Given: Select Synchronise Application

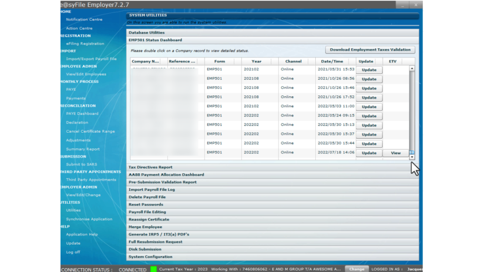Looking at the screenshot, I should pos(89,219).
